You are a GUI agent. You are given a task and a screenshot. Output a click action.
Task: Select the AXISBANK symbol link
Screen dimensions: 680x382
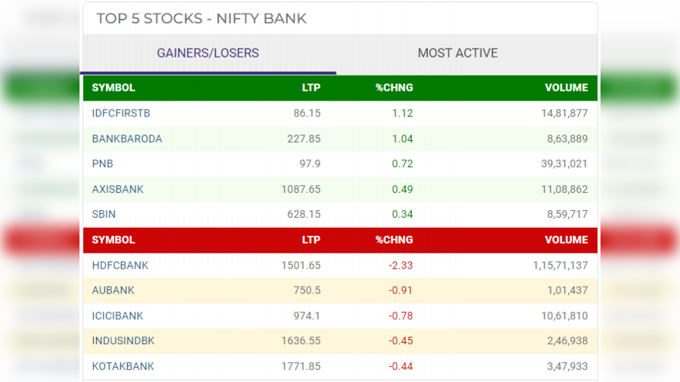coord(117,189)
